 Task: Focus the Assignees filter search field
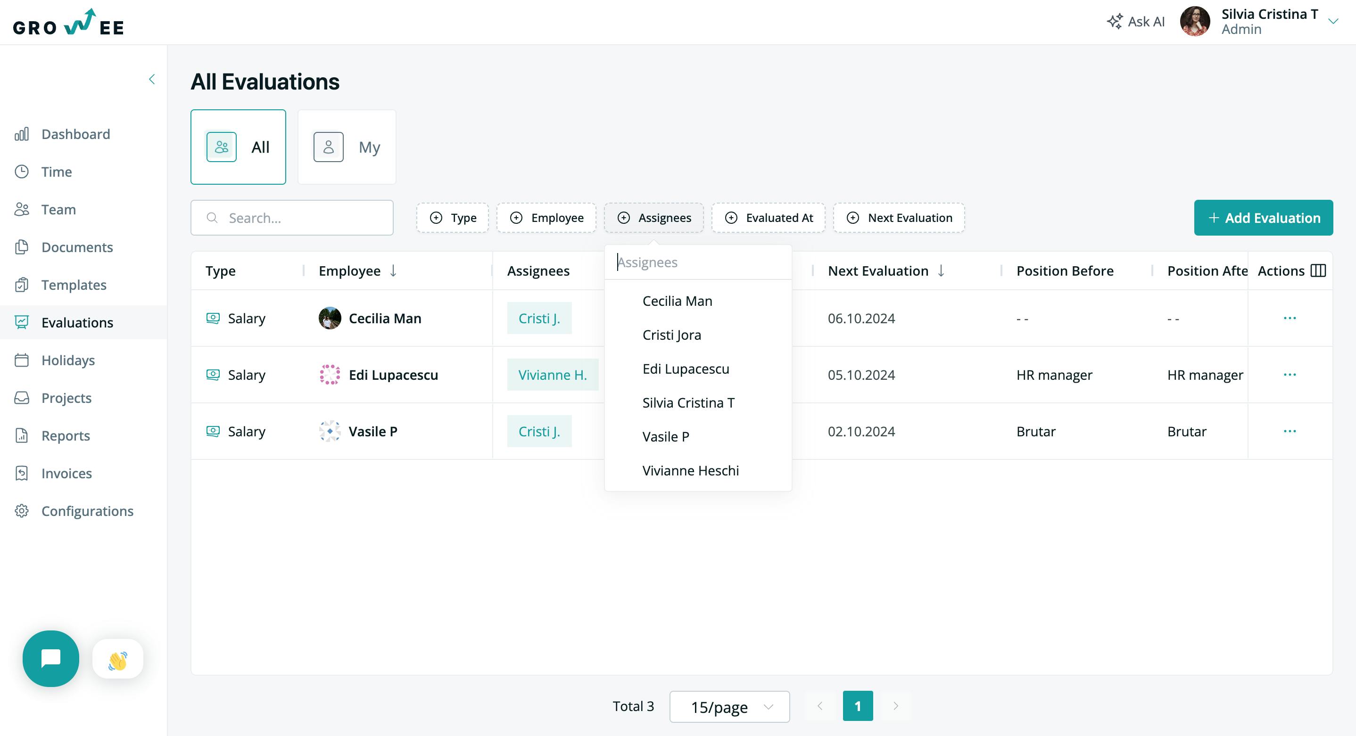tap(698, 262)
